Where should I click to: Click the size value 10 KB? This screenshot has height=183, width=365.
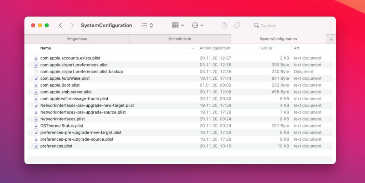283,146
